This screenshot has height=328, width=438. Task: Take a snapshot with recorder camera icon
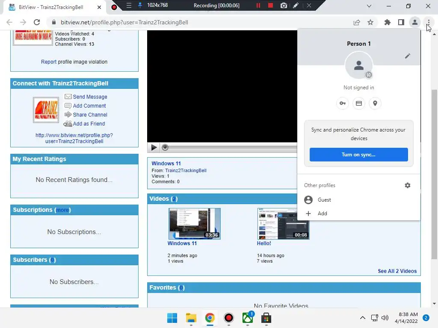(284, 5)
